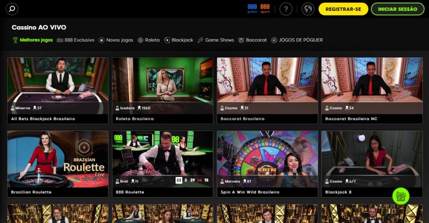Select the 888 Exclusivo tab
The height and width of the screenshot is (223, 429).
click(75, 40)
